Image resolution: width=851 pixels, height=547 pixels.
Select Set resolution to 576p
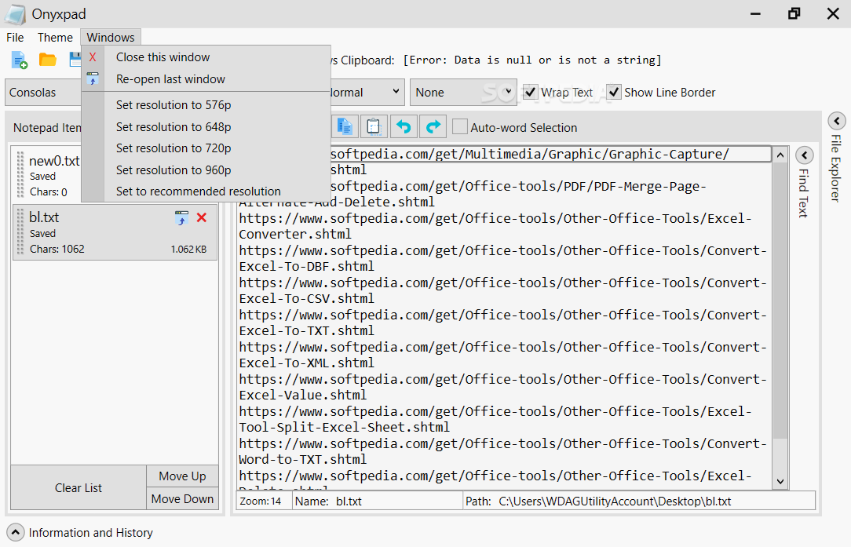[206, 104]
